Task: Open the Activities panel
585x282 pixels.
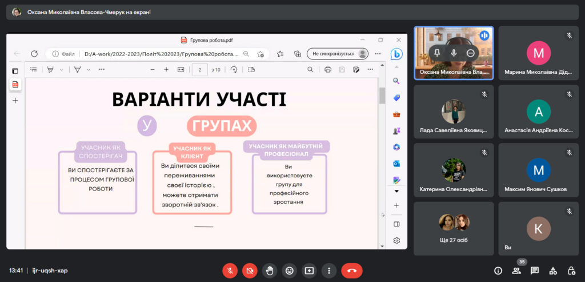Action: 552,271
